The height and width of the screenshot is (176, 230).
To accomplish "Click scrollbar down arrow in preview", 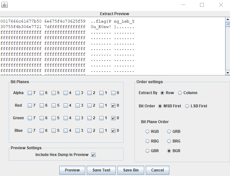I will tap(227, 73).
